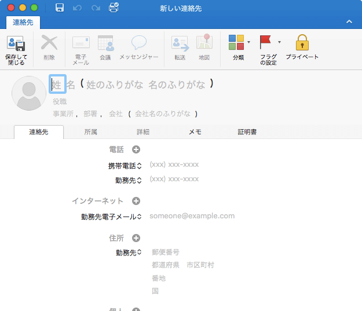Image resolution: width=362 pixels, height=311 pixels.
Task: Open the 分類 dropdown arrow
Action: pos(248,42)
